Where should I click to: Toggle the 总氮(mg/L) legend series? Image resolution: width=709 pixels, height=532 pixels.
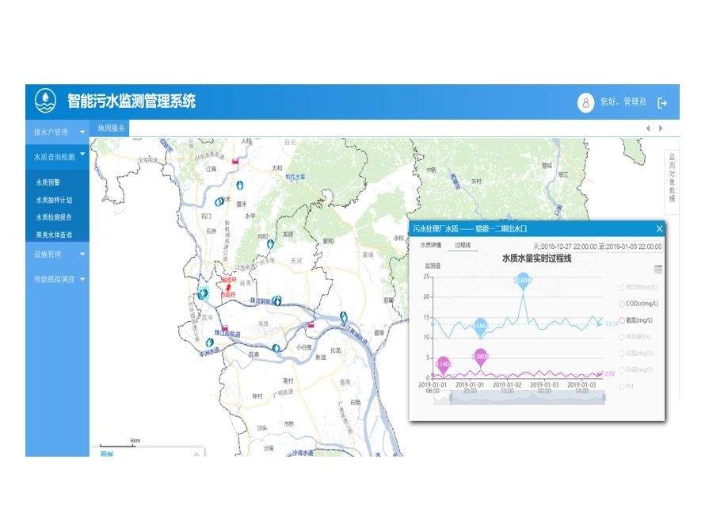pyautogui.click(x=636, y=354)
